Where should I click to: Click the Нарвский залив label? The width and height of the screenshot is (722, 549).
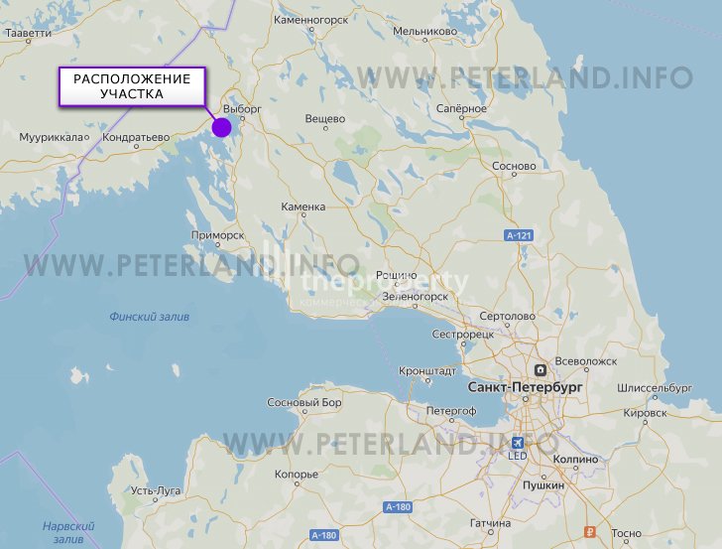pos(68,532)
